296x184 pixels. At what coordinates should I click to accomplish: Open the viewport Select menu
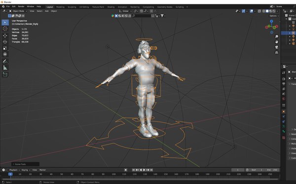pyautogui.click(x=39, y=11)
